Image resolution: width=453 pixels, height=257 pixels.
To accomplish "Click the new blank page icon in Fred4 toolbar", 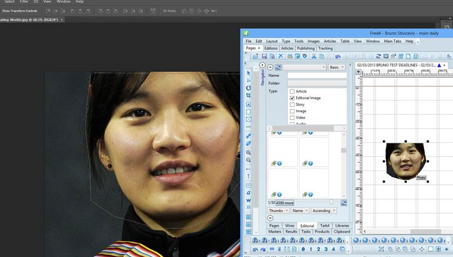I will click(x=408, y=56).
